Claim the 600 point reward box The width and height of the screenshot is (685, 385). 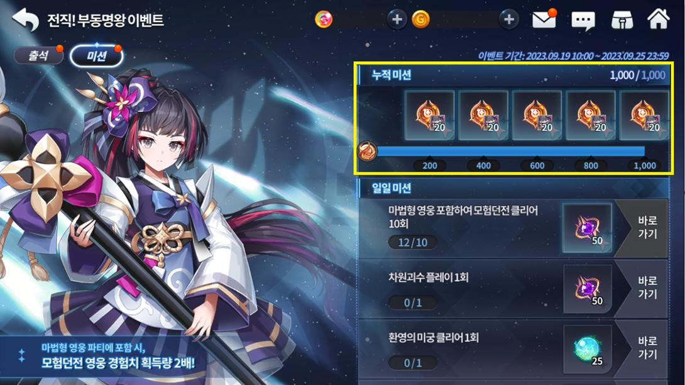pos(537,116)
